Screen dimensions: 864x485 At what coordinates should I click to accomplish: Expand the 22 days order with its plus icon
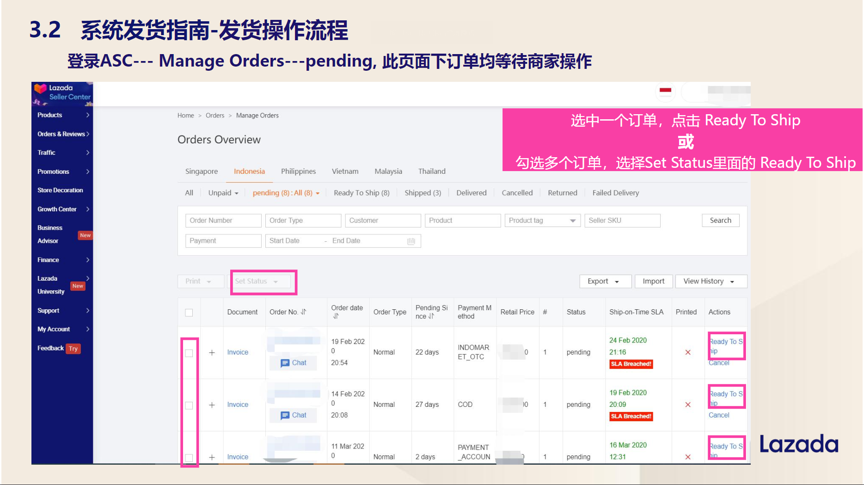(x=212, y=352)
